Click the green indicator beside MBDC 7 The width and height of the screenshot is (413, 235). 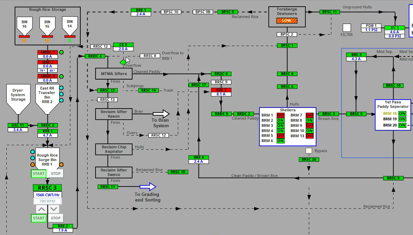click(x=61, y=52)
